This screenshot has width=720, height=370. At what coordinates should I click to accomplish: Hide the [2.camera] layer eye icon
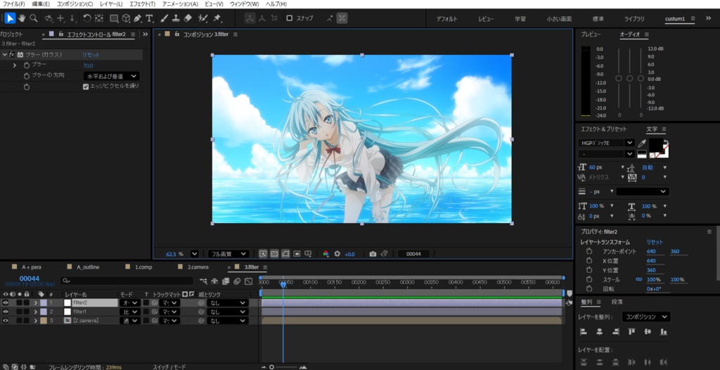point(6,321)
